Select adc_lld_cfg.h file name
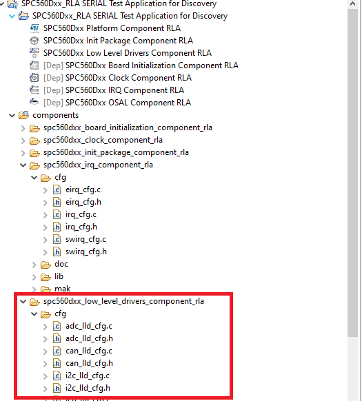The image size is (362, 401). click(89, 338)
